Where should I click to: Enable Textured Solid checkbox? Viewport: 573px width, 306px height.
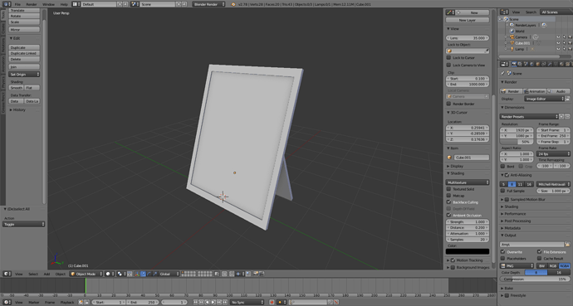(448, 189)
